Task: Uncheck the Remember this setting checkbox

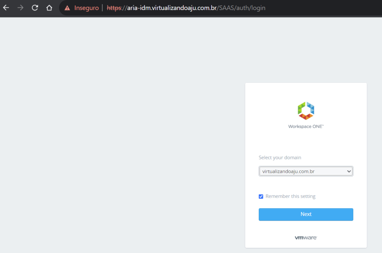Action: [x=261, y=197]
